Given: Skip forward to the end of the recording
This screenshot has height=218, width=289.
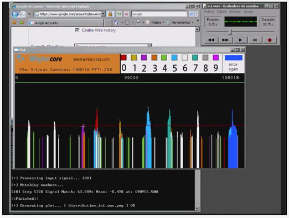Looking at the screenshot, I should [225, 40].
